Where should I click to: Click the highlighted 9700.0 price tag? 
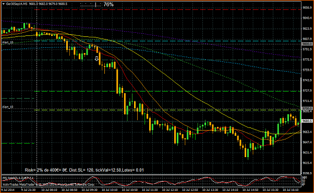(307, 109)
